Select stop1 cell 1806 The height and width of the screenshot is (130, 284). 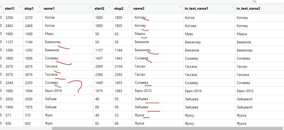pyautogui.click(x=28, y=58)
